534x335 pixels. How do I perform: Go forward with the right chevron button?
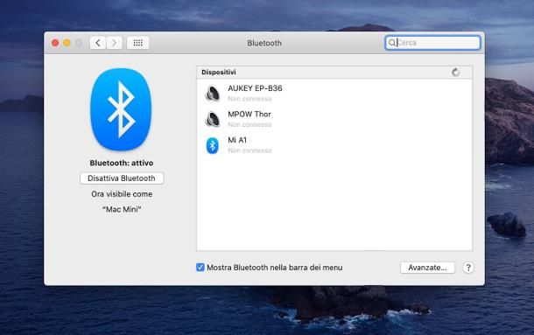tap(114, 43)
